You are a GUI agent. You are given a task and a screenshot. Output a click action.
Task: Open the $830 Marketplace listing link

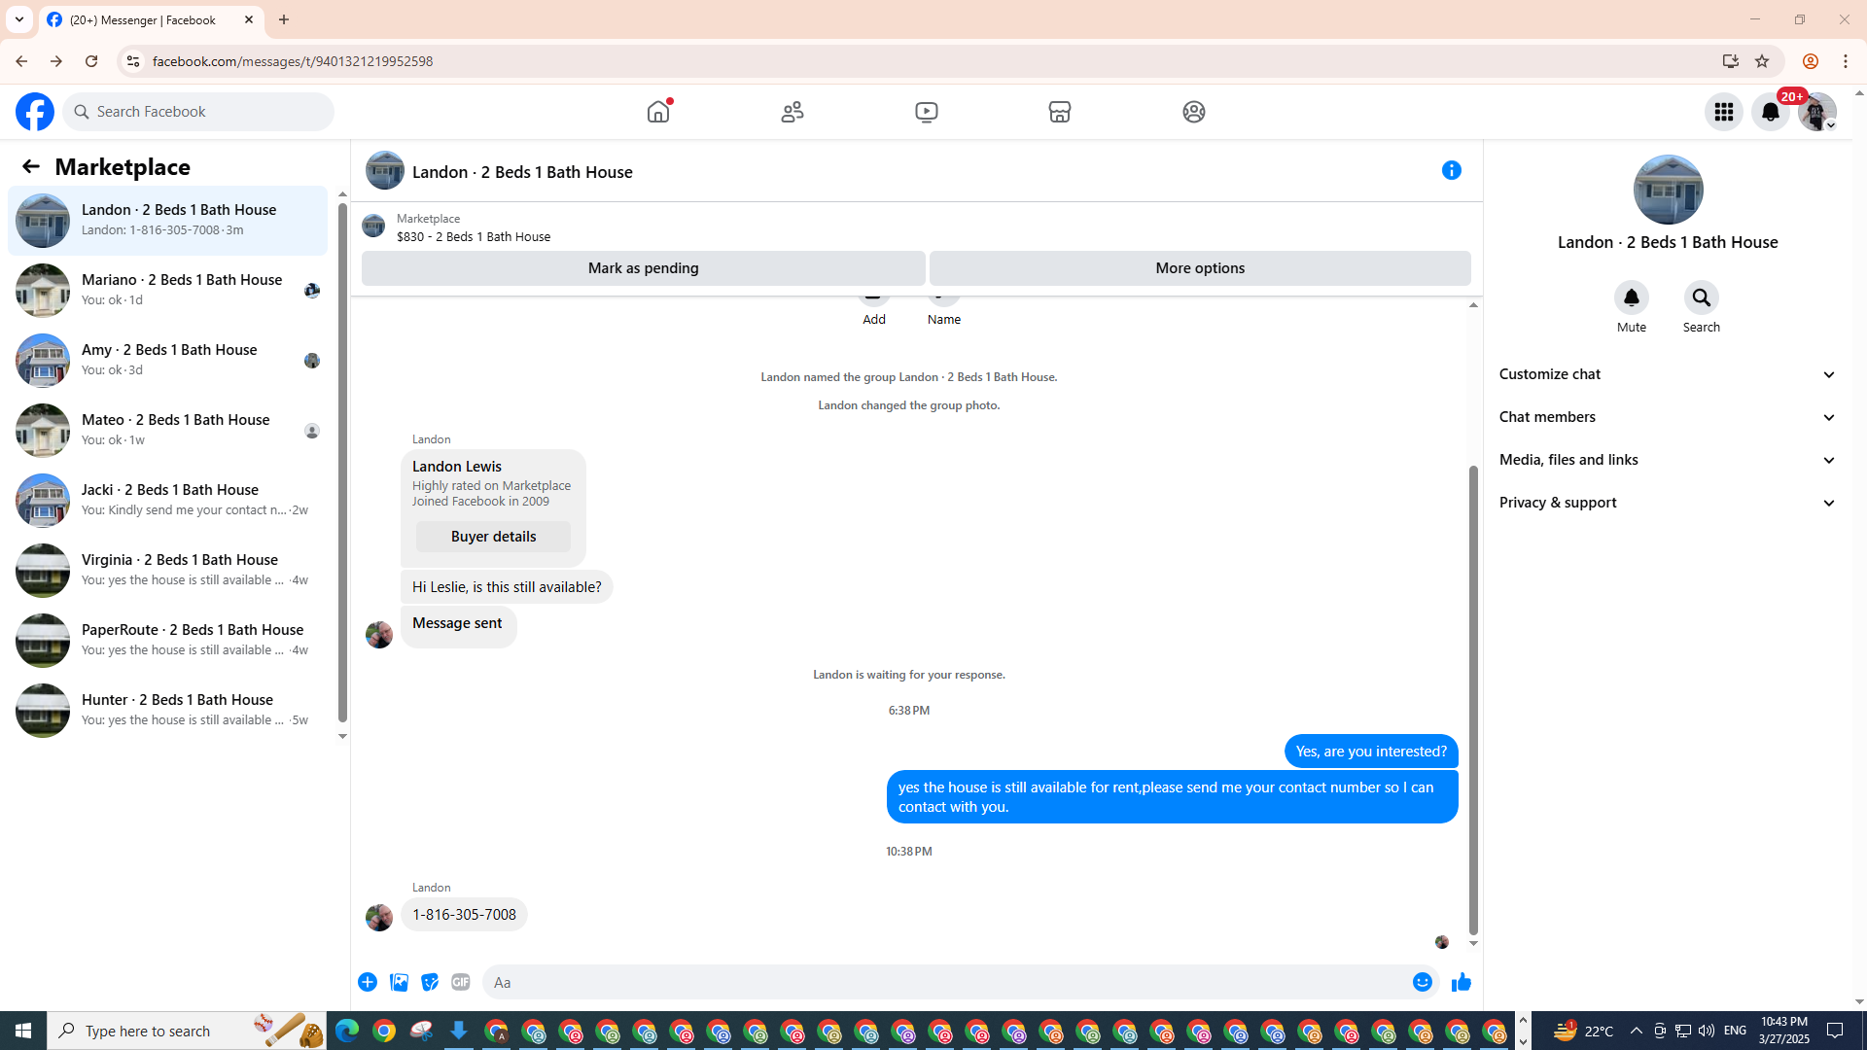point(474,236)
